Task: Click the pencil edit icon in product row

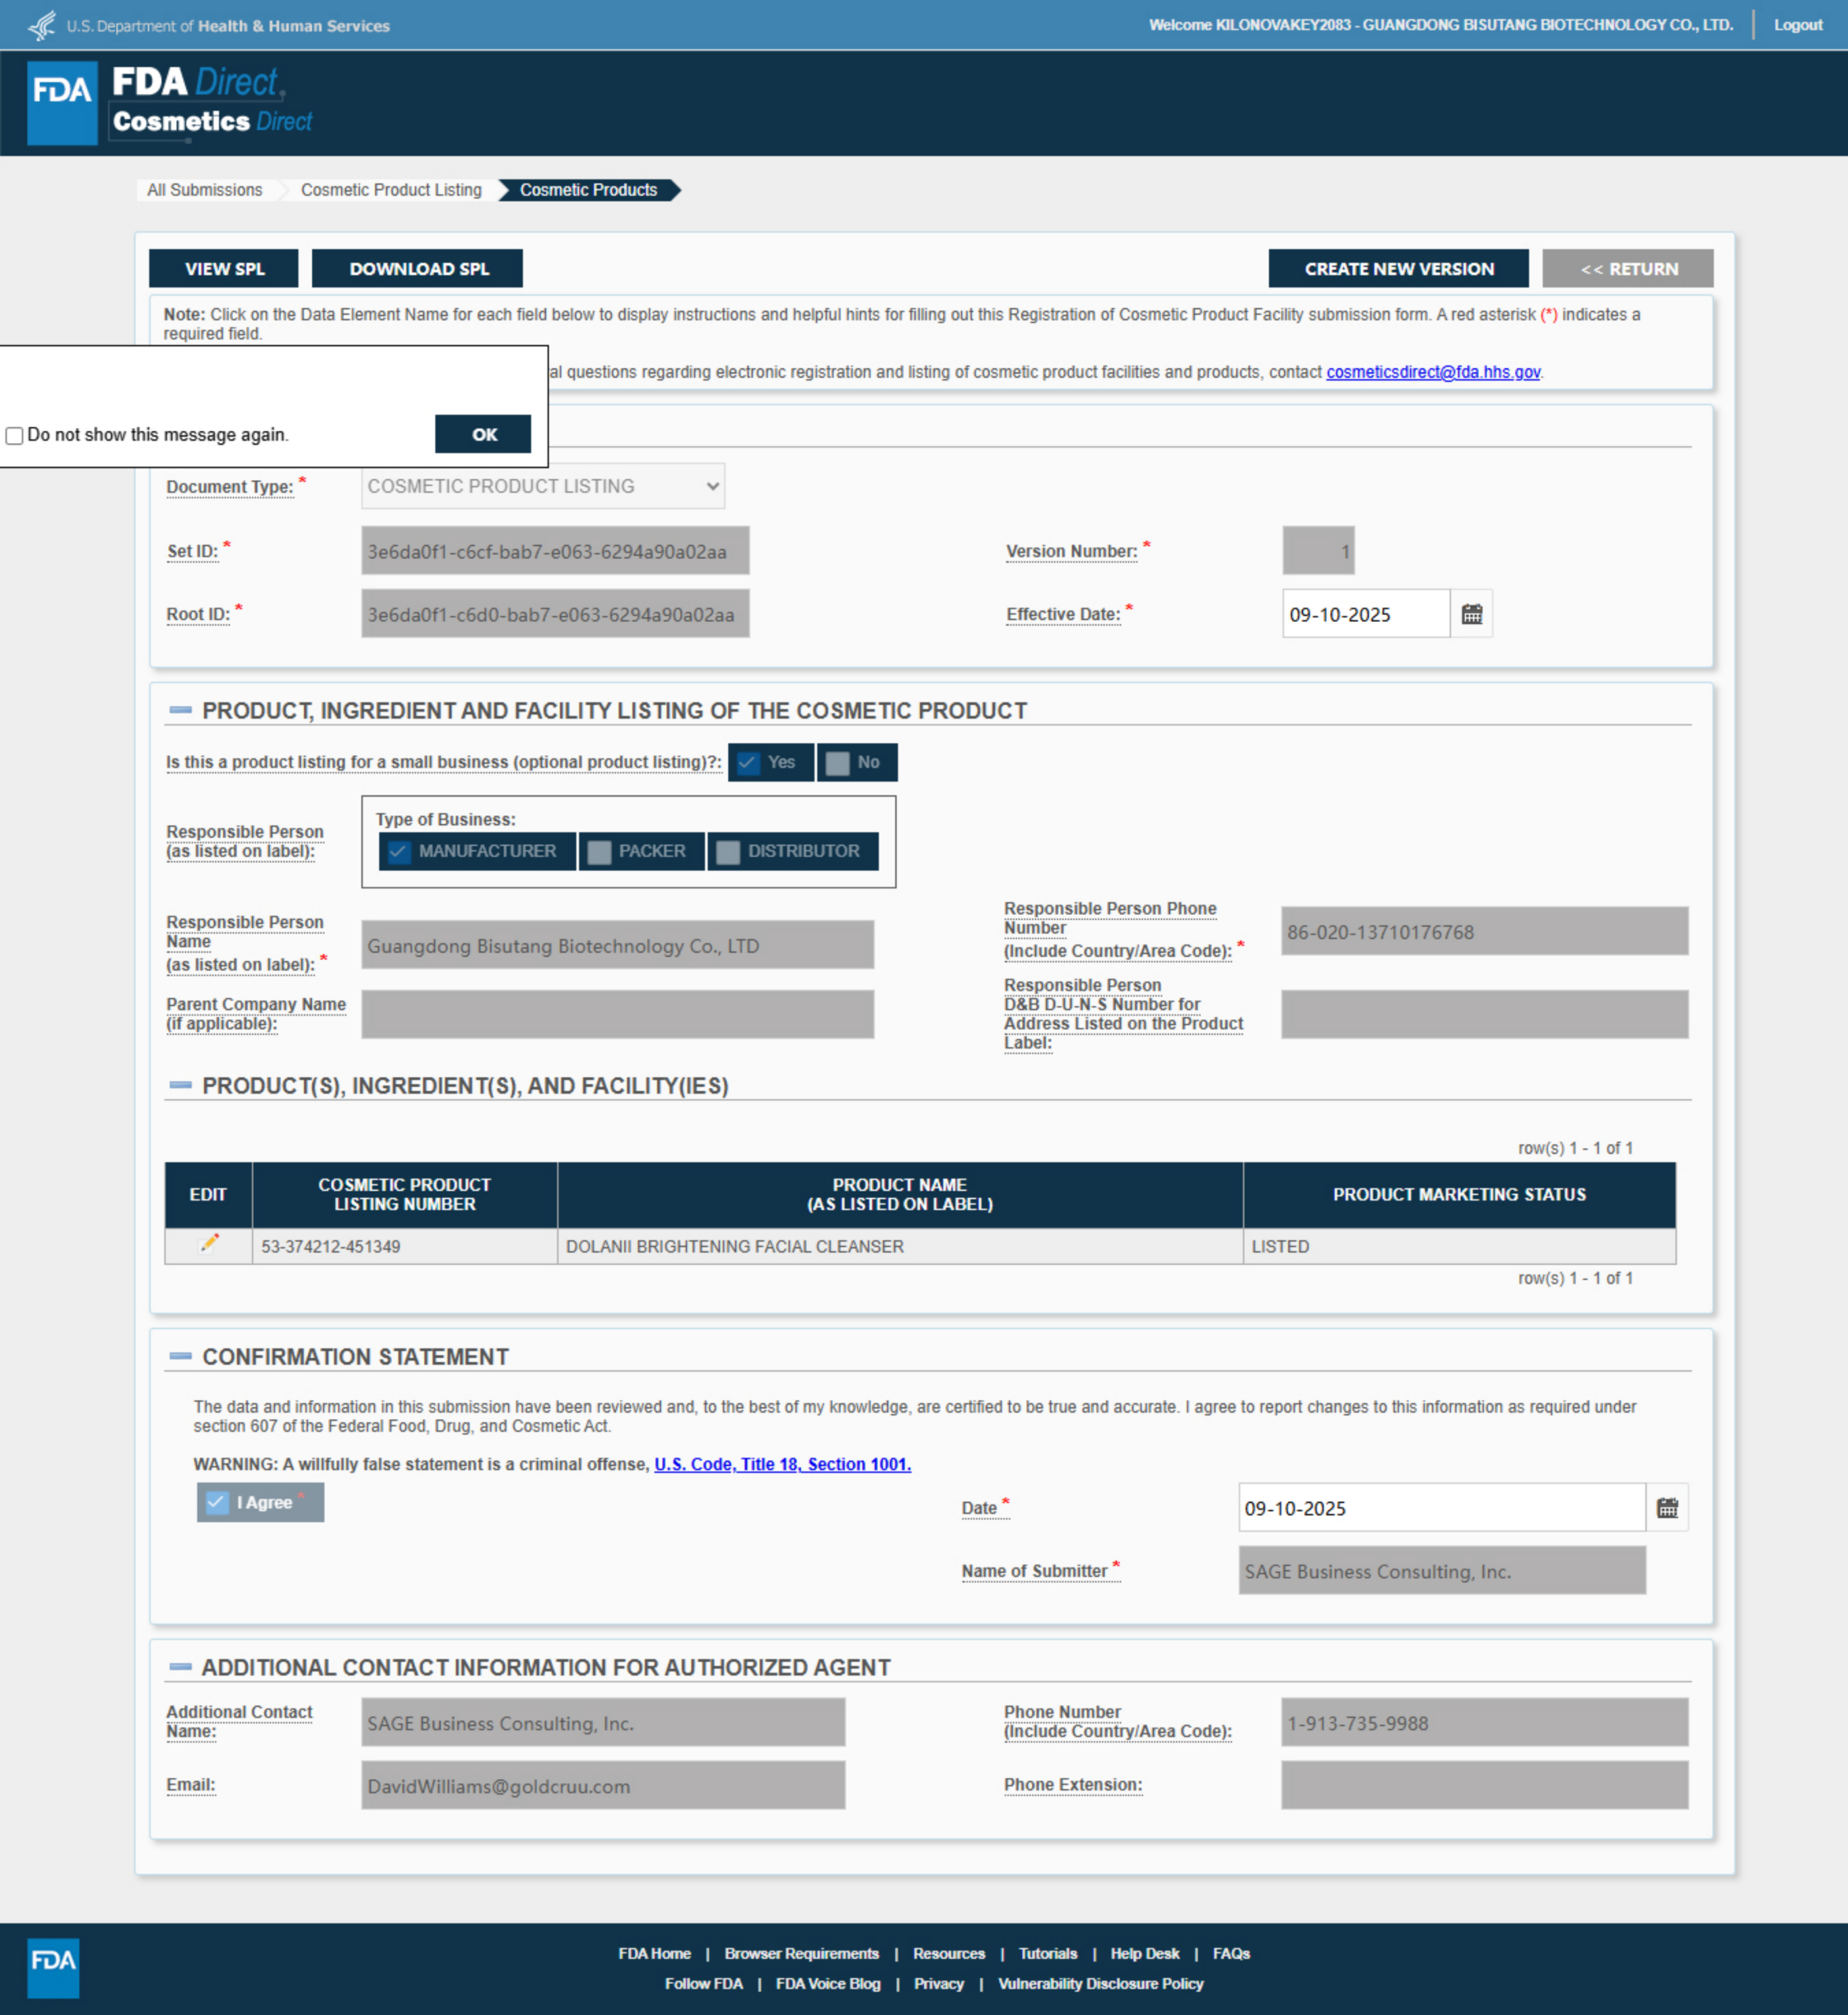Action: (208, 1244)
